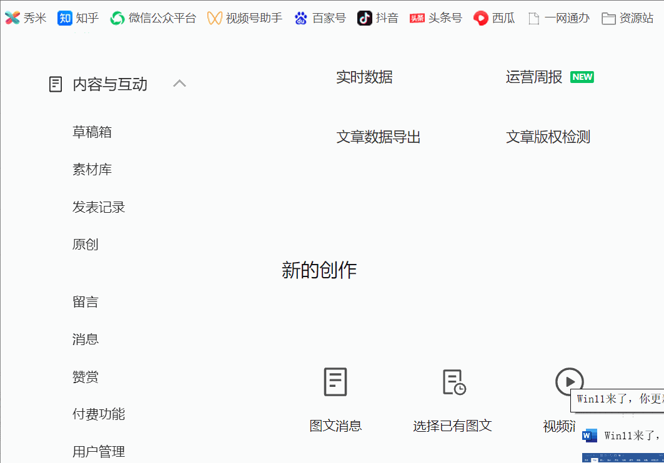Open 发表记录 in the sidebar
This screenshot has width=664, height=463.
pyautogui.click(x=99, y=207)
